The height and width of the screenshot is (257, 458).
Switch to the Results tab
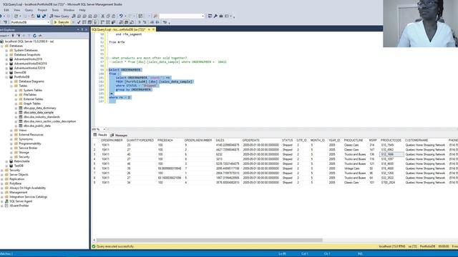click(x=100, y=135)
